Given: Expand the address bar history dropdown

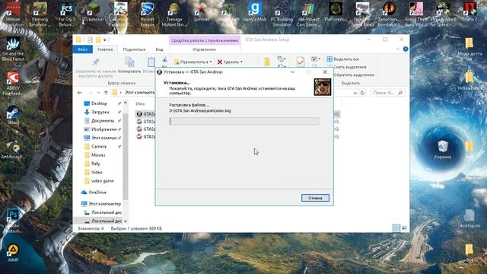Looking at the screenshot, I should click(355, 93).
